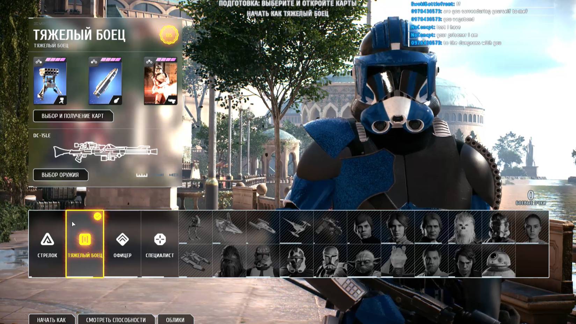The image size is (576, 324).
Task: Select the clone trooper portrait beside Rey
Action: [498, 227]
